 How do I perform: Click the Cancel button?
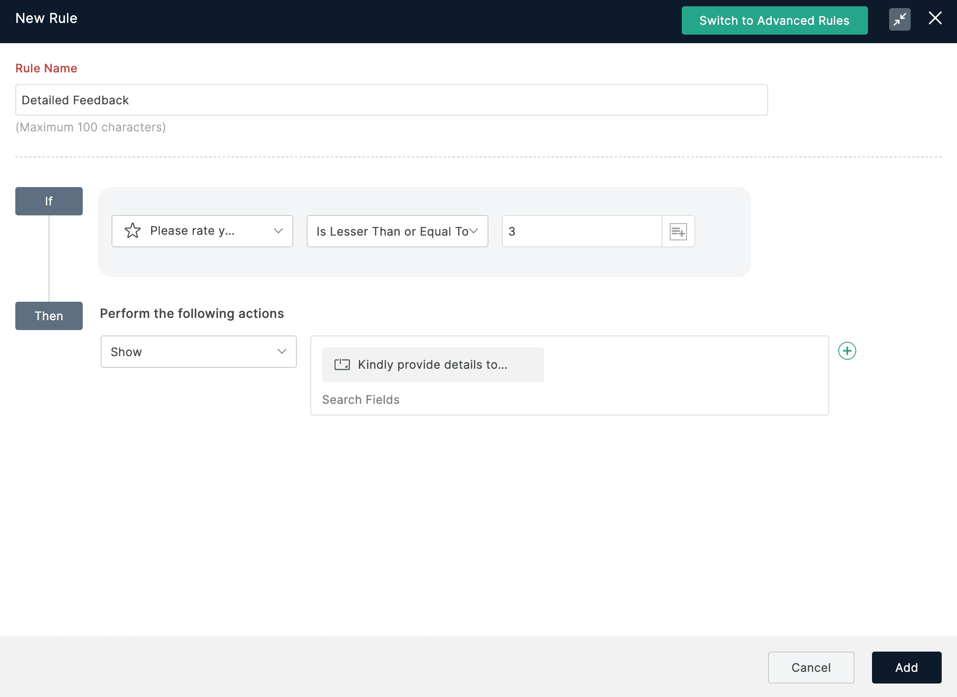811,668
